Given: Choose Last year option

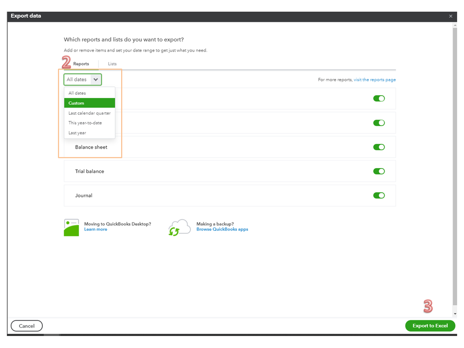Looking at the screenshot, I should (x=89, y=133).
